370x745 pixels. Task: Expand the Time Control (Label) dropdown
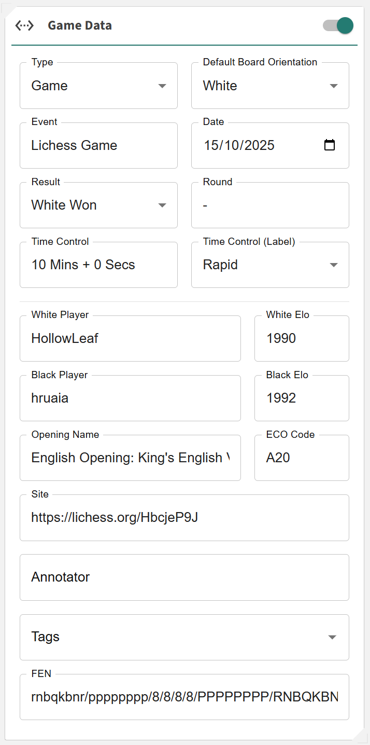(x=270, y=265)
